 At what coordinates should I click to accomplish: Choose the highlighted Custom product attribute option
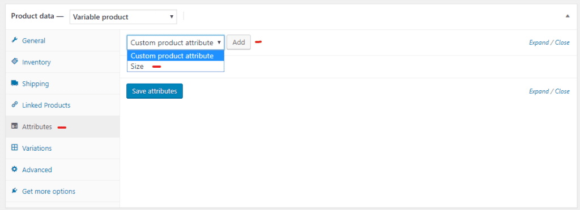pyautogui.click(x=176, y=56)
